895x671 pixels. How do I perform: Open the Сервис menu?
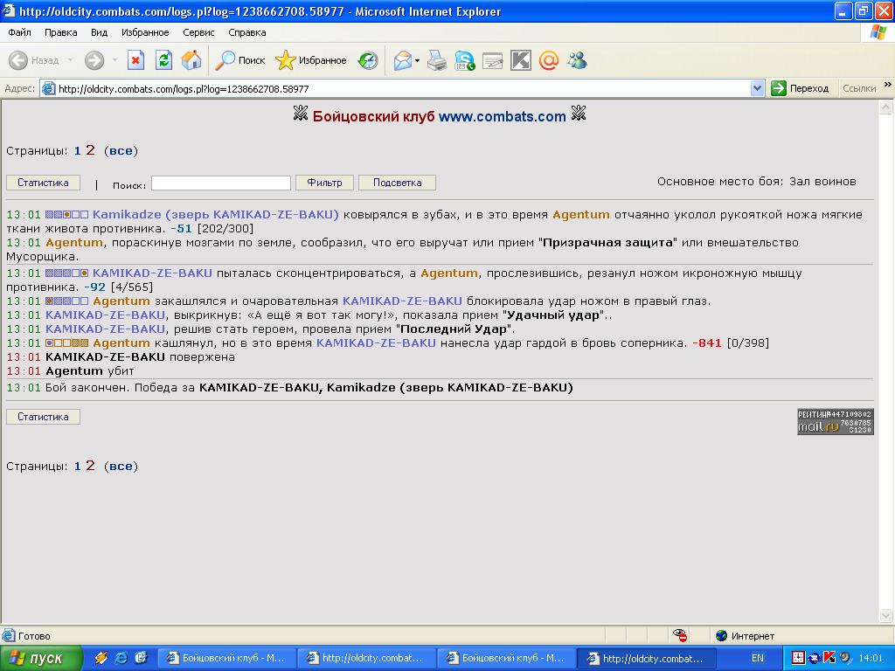click(198, 32)
